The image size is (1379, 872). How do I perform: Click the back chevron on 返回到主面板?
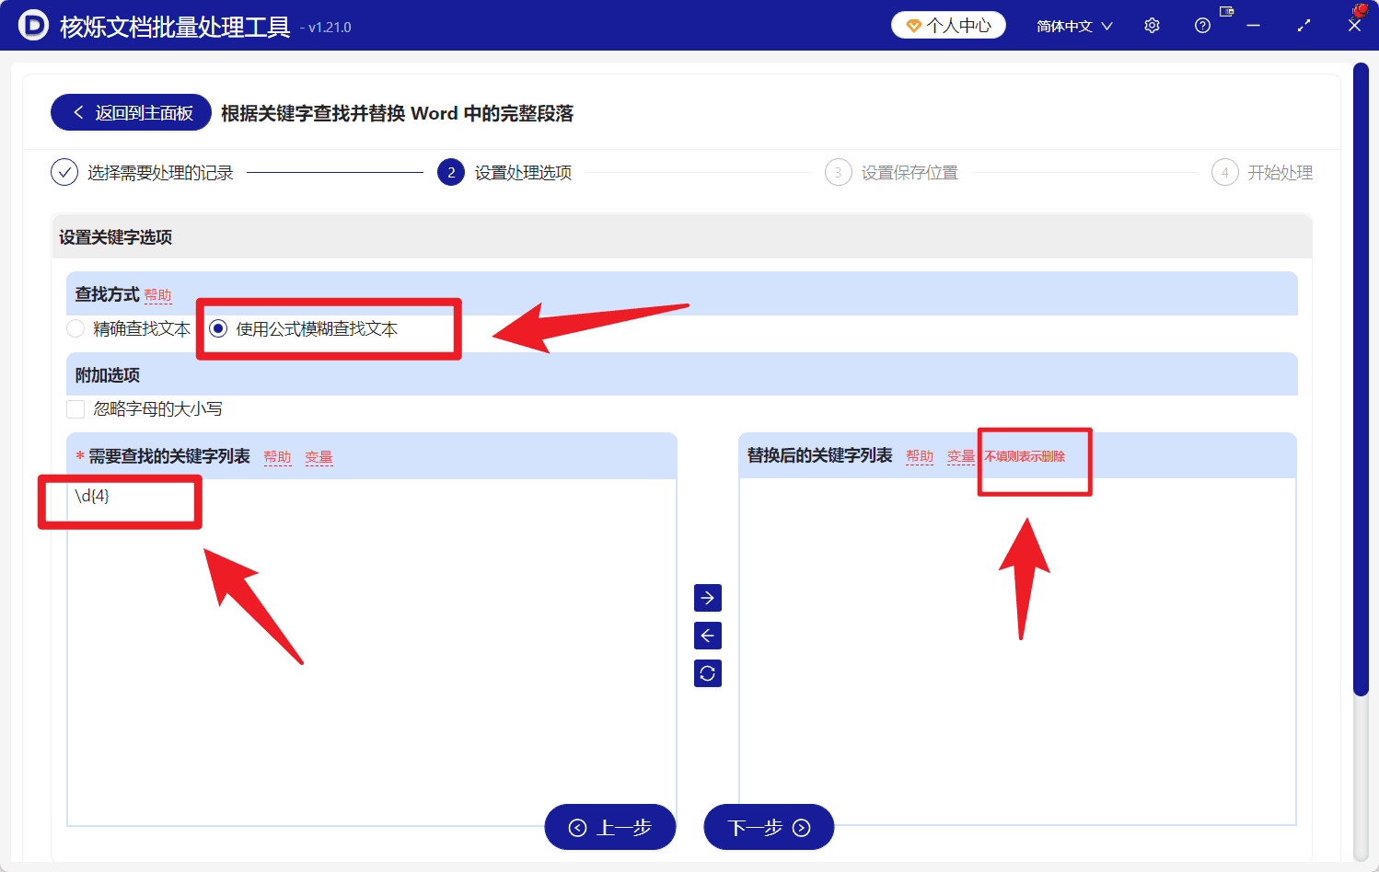(x=78, y=111)
